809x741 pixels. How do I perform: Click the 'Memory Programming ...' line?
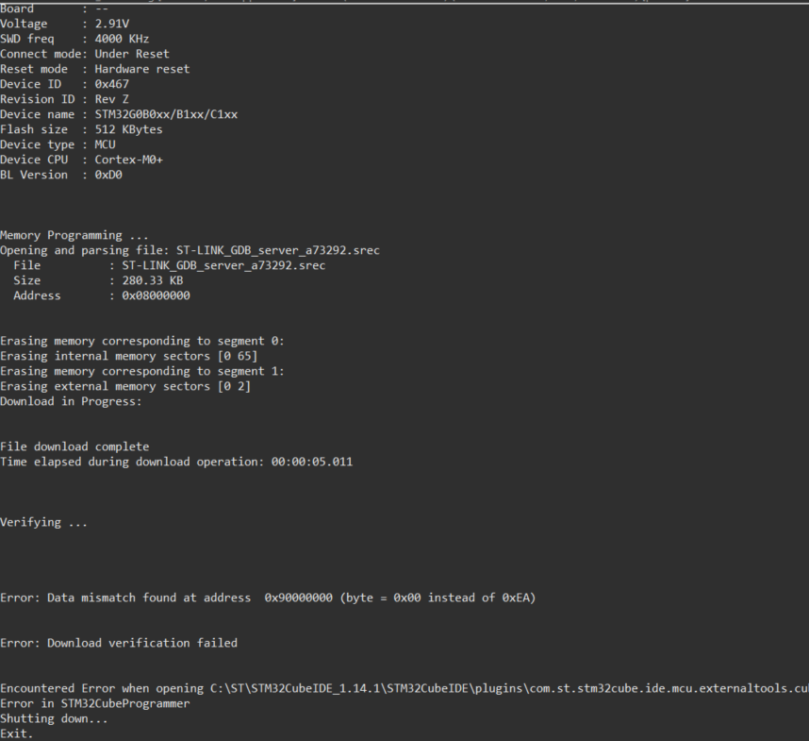pos(74,235)
